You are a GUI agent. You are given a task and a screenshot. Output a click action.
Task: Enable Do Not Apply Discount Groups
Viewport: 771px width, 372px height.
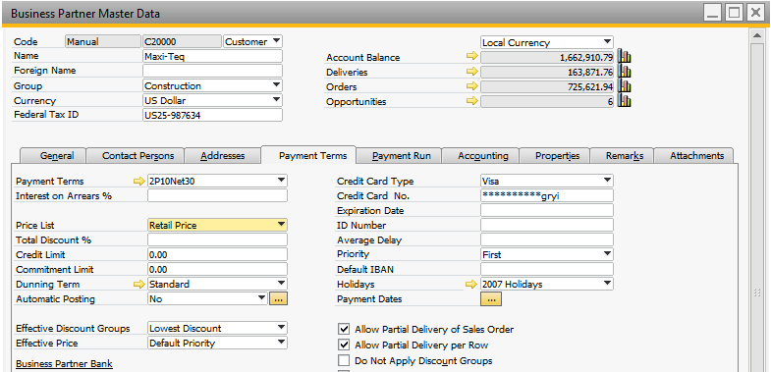[344, 360]
